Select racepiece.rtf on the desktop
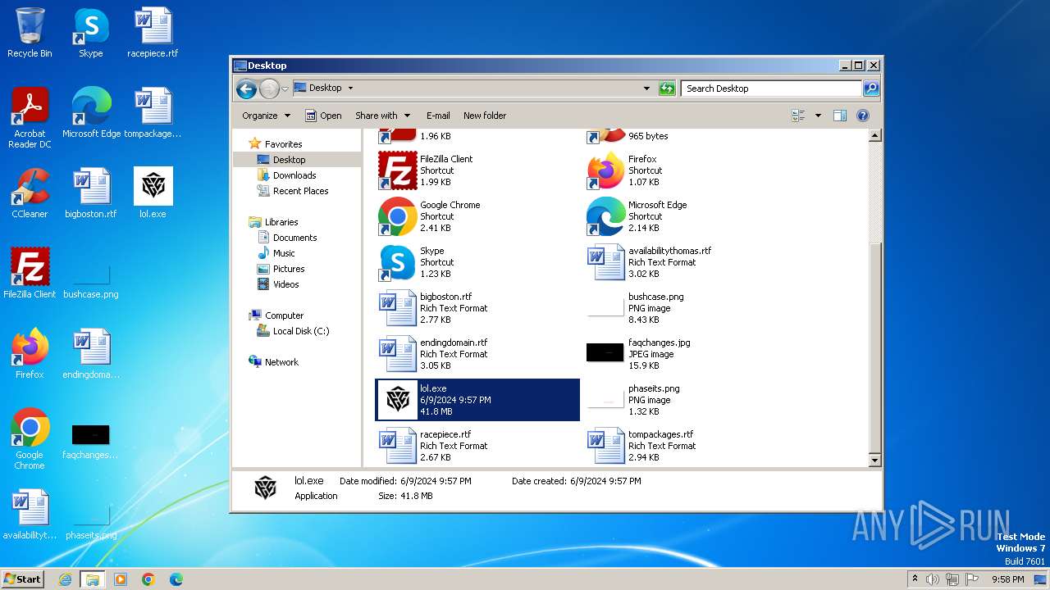 point(153,33)
